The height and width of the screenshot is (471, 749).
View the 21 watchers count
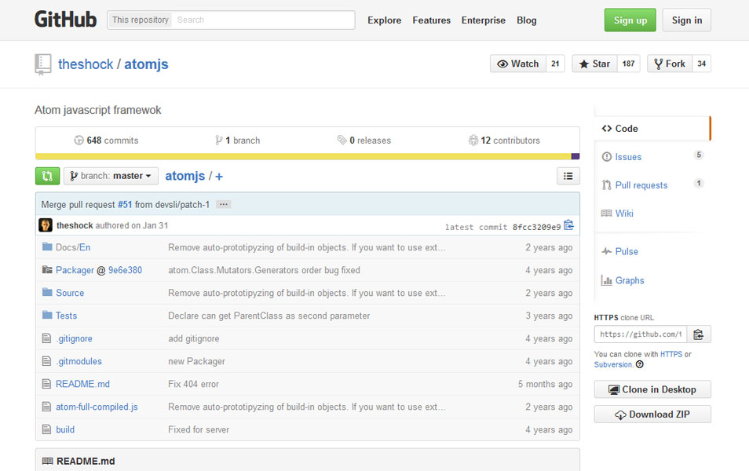point(555,64)
